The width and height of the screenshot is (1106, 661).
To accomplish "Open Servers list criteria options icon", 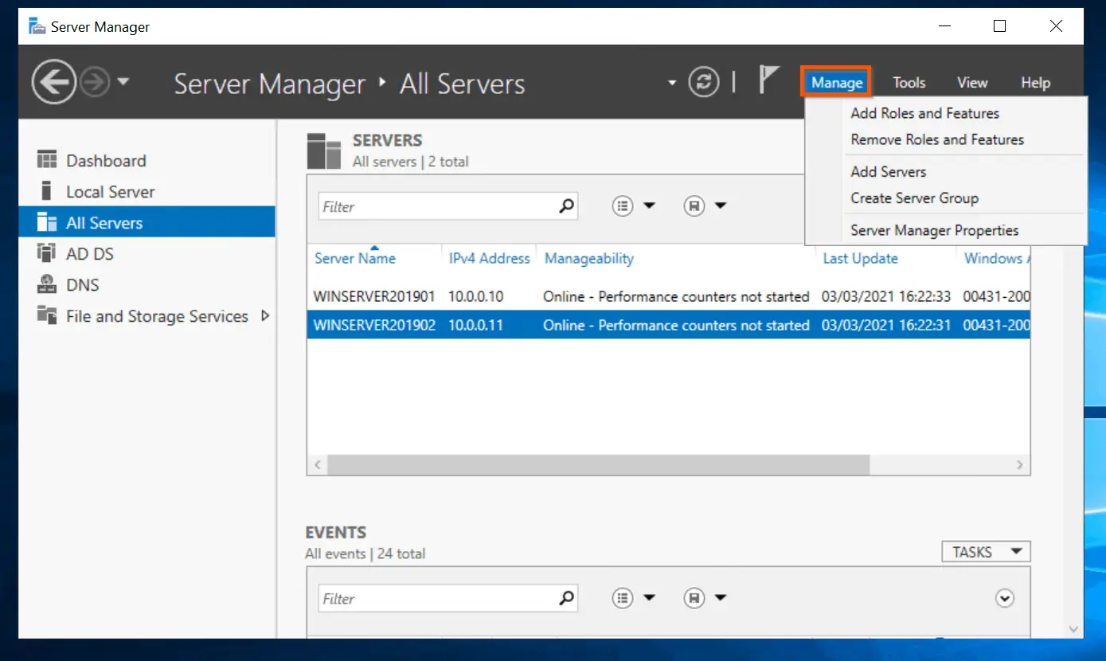I will [622, 205].
